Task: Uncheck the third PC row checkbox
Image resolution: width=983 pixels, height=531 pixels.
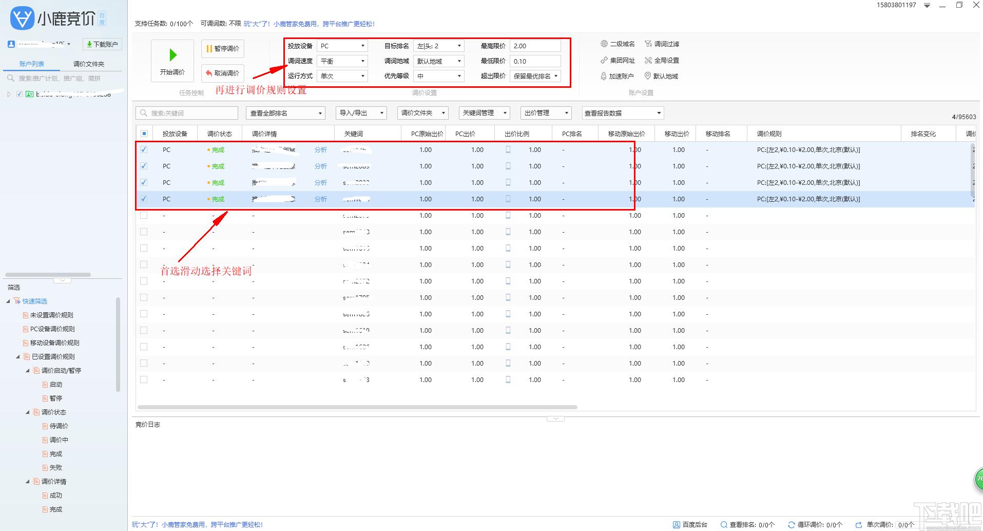Action: 144,182
